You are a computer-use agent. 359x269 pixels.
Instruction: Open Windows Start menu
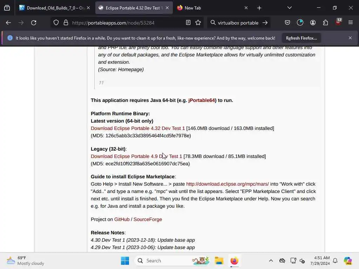(125, 261)
